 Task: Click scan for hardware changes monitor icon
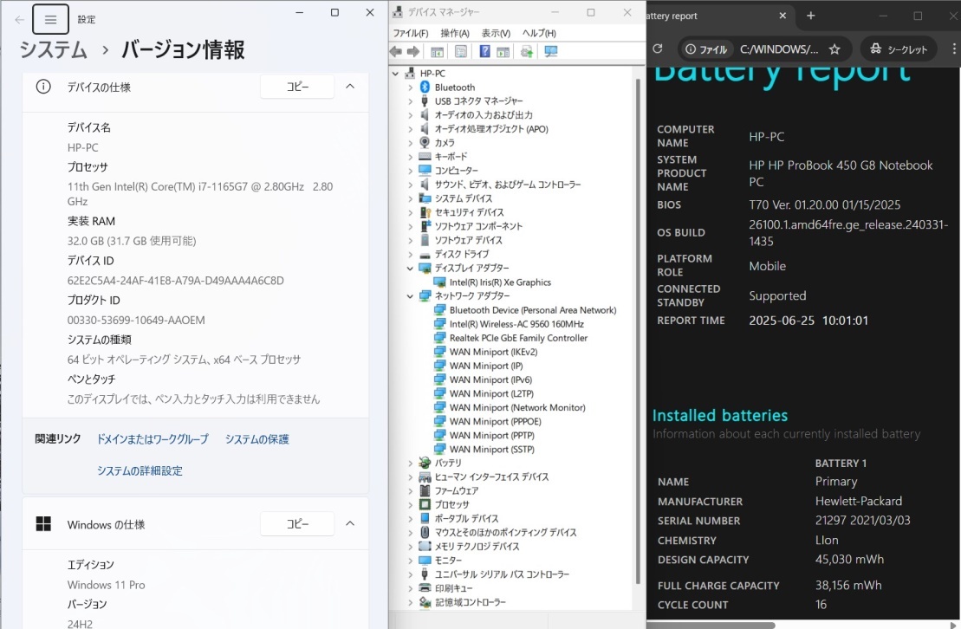(551, 51)
